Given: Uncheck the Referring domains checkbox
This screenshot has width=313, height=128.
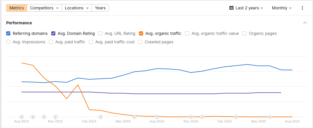Looking at the screenshot, I should pyautogui.click(x=8, y=33).
